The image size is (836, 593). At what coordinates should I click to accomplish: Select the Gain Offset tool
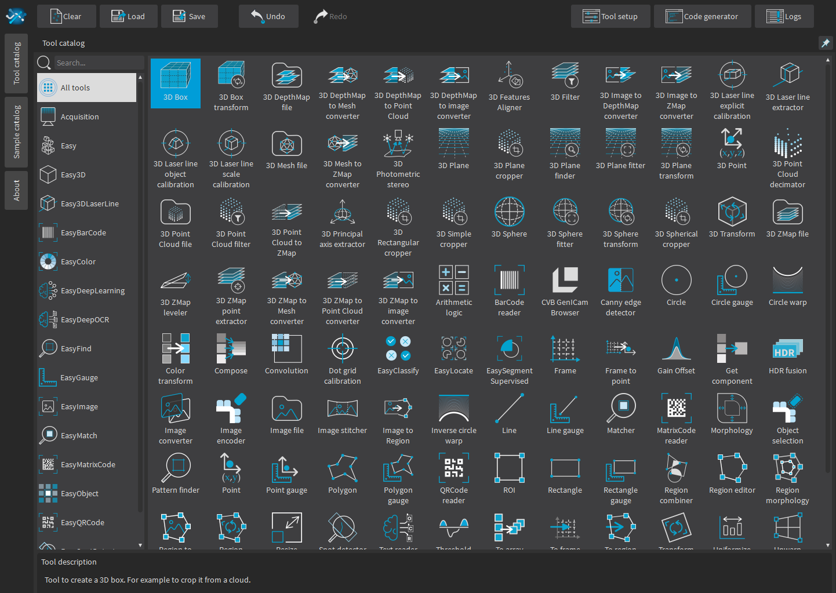(x=676, y=350)
